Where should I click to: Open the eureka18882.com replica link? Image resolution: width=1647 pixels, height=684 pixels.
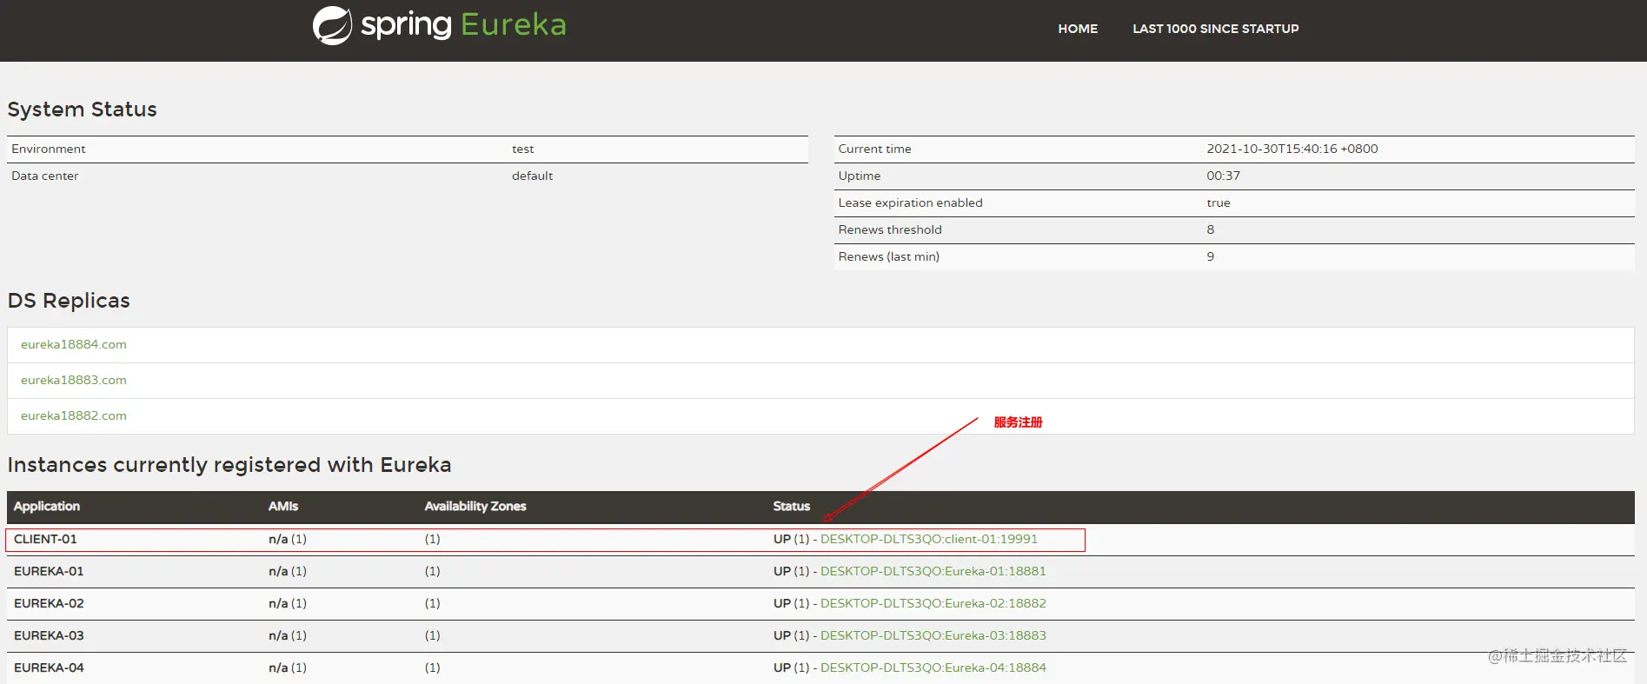coord(74,415)
